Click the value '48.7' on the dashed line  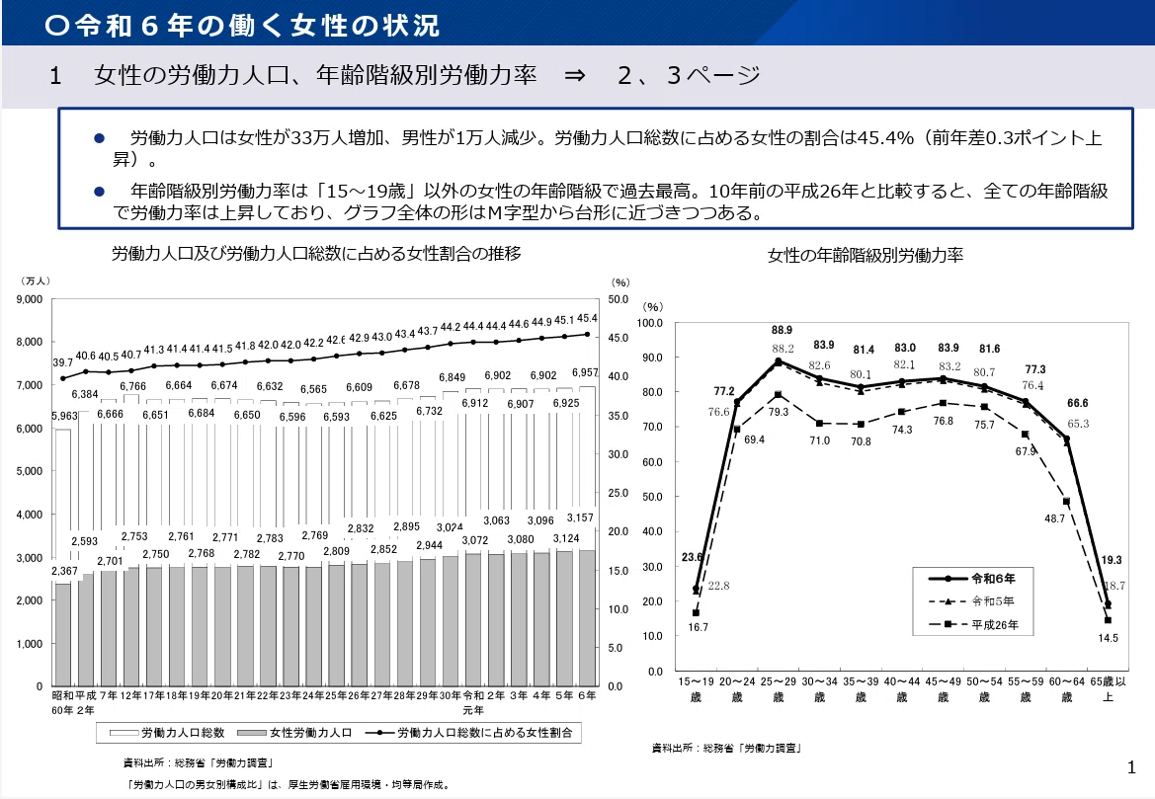1055,519
